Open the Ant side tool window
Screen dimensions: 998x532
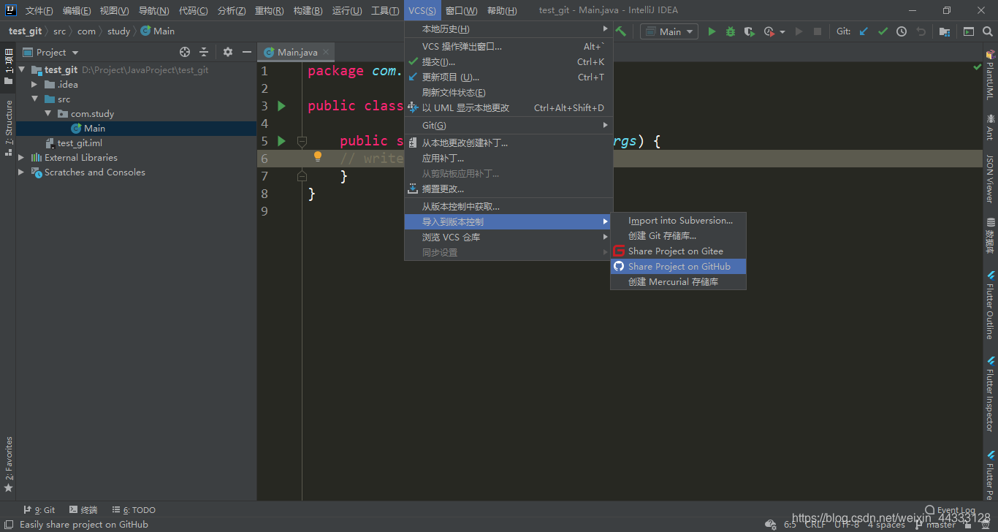[x=991, y=126]
